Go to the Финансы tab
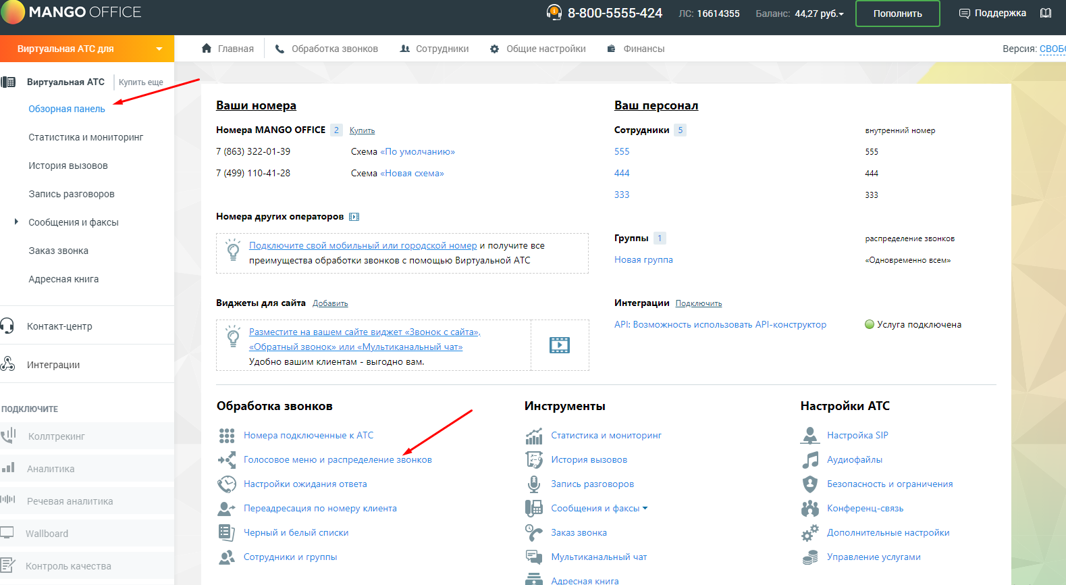1066x585 pixels. (x=635, y=49)
